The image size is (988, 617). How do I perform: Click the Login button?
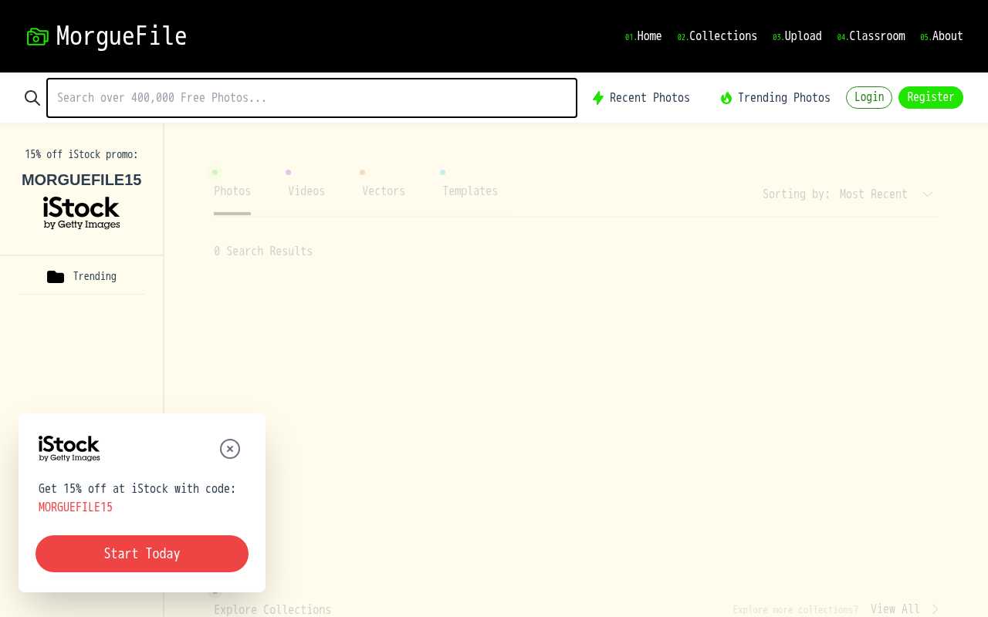coord(869,97)
